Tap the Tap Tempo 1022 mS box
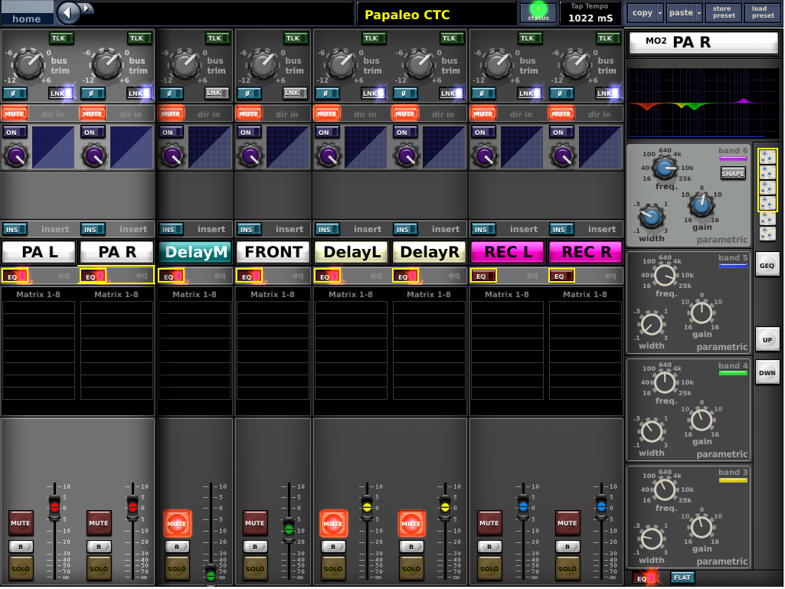Screen dimensions: 785x589 [x=590, y=13]
